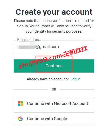This screenshot has height=134, width=109.
Task: Click the floating Email address label
Action: 29,40
